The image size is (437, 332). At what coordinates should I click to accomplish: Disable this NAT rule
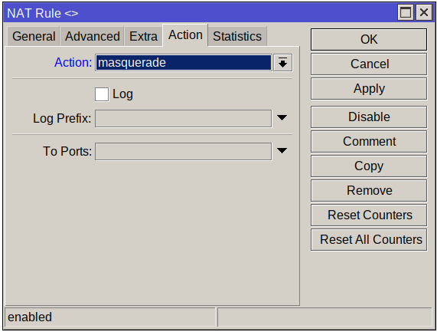point(369,117)
